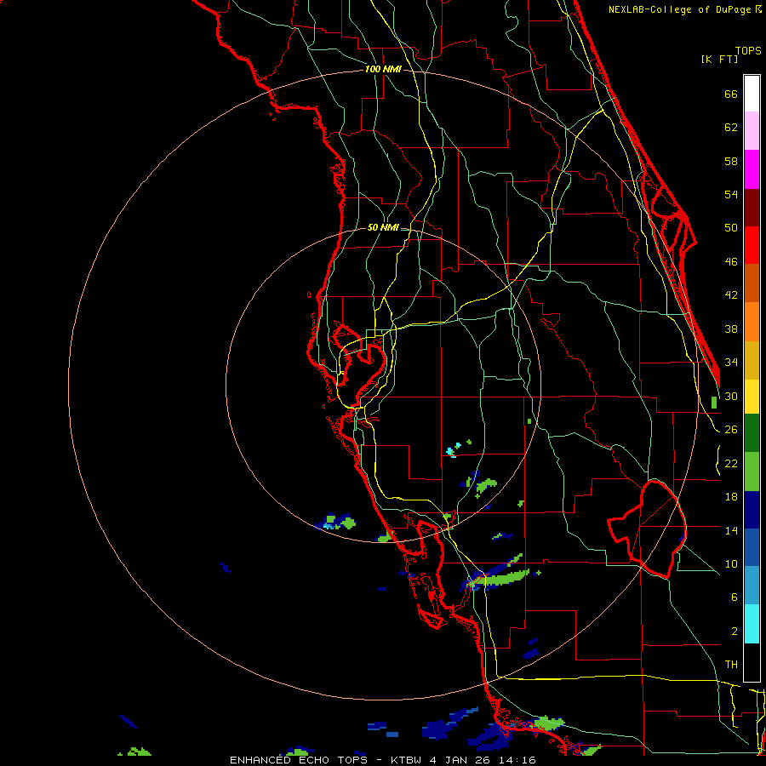Click the "100 NMI" range ring label

[x=383, y=70]
